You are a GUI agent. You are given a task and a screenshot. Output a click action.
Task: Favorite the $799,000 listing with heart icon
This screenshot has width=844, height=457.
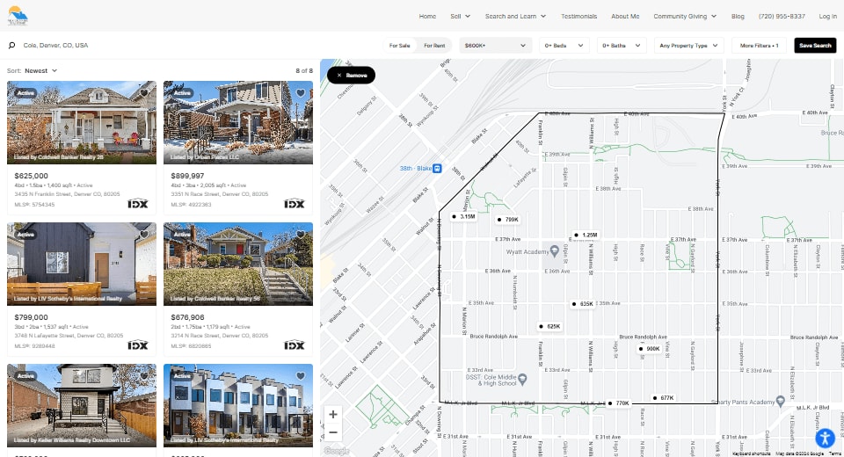tap(144, 234)
